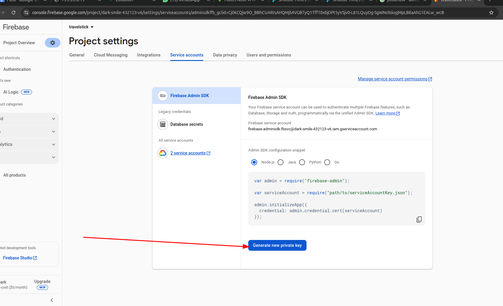Screen dimensions: 503x306
Task: Click the Database secrets icon
Action: pyautogui.click(x=163, y=124)
